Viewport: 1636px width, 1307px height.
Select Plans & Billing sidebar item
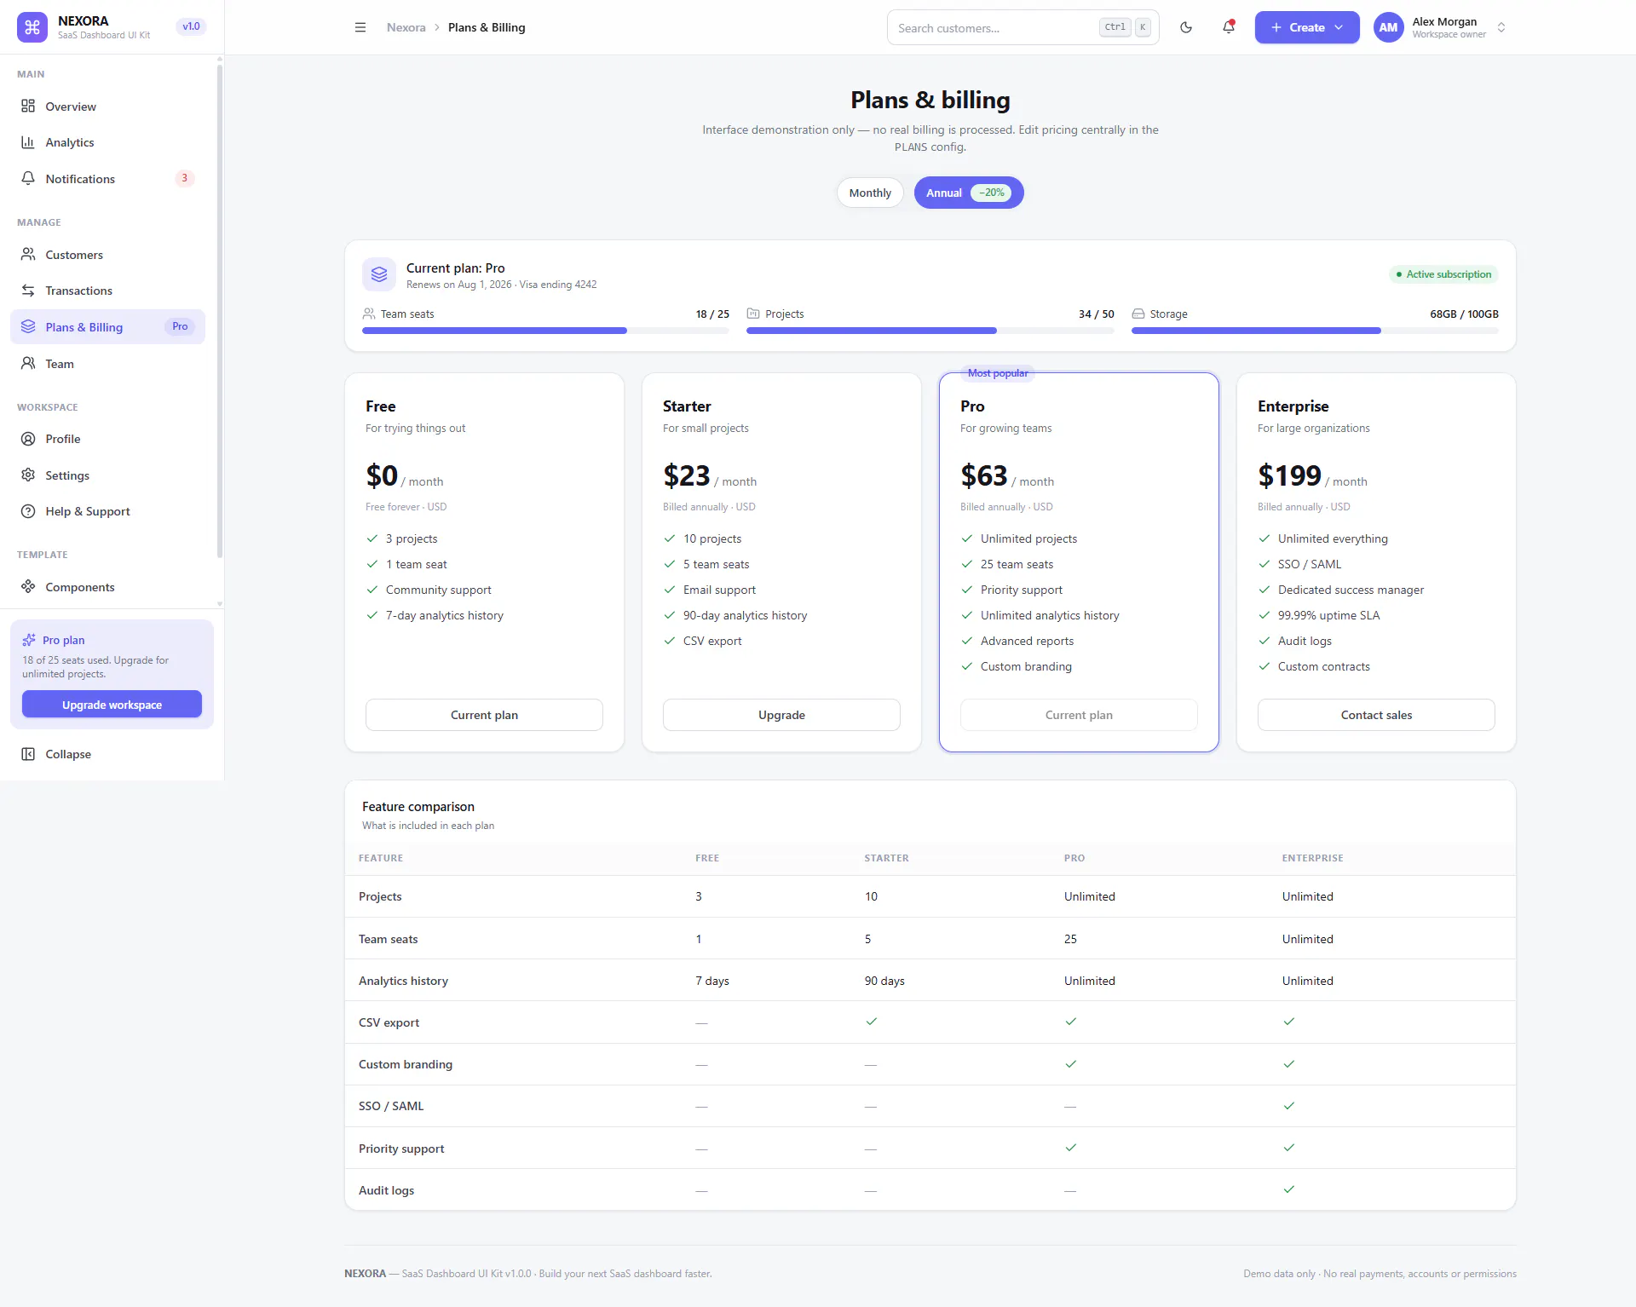(x=107, y=327)
